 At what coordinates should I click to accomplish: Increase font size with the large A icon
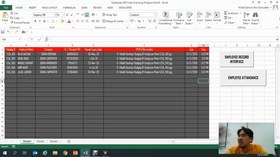click(67, 15)
